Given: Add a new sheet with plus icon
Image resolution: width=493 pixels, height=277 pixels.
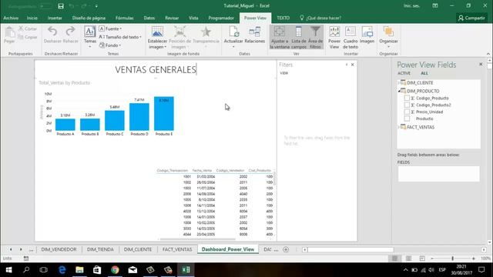Looking at the screenshot, I should (286, 249).
